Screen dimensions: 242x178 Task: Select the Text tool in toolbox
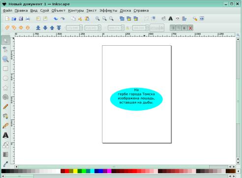click(5, 135)
